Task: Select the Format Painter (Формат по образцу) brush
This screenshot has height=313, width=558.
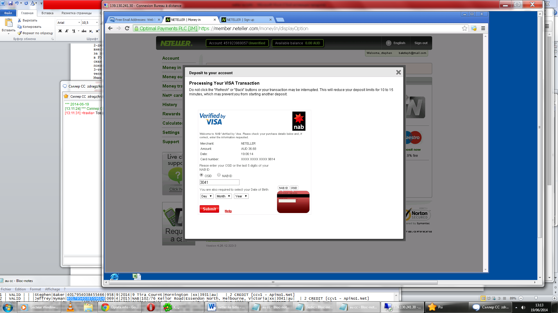Action: (x=19, y=33)
